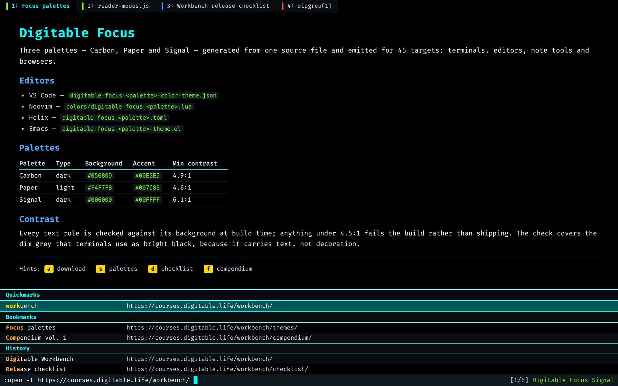Click hint key 'f' for compendium
The image size is (618, 386).
pos(208,269)
